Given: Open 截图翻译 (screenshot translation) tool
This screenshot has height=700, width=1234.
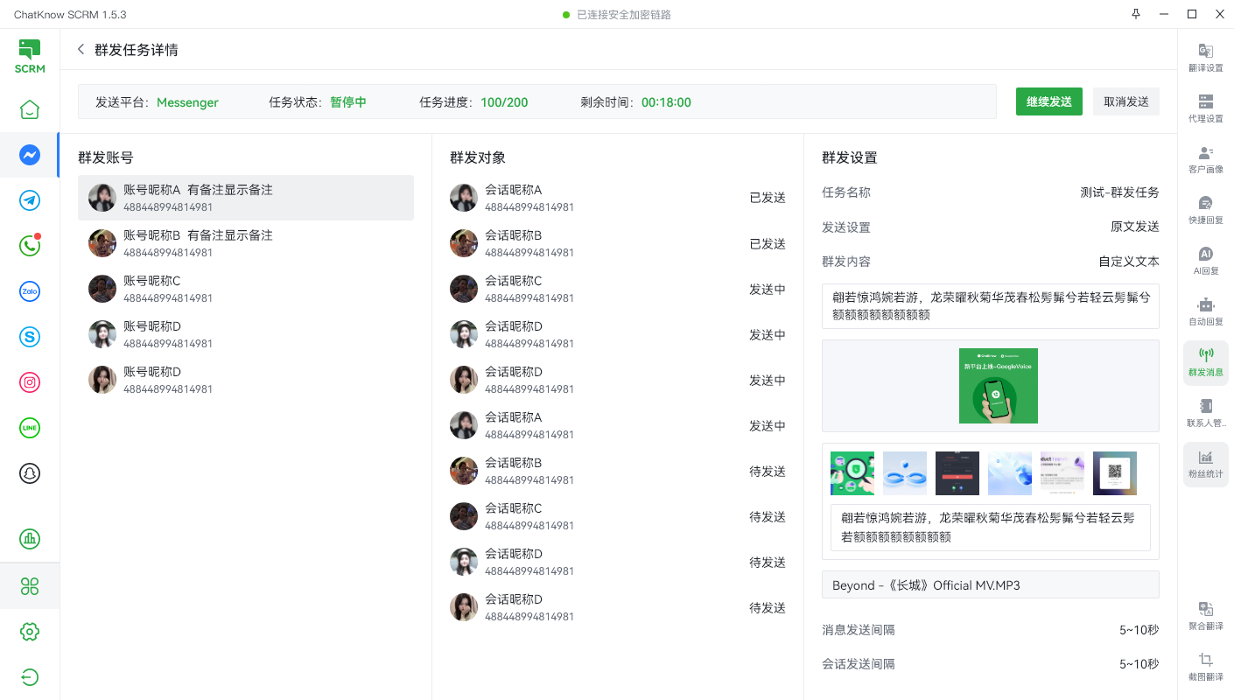Looking at the screenshot, I should 1205,668.
